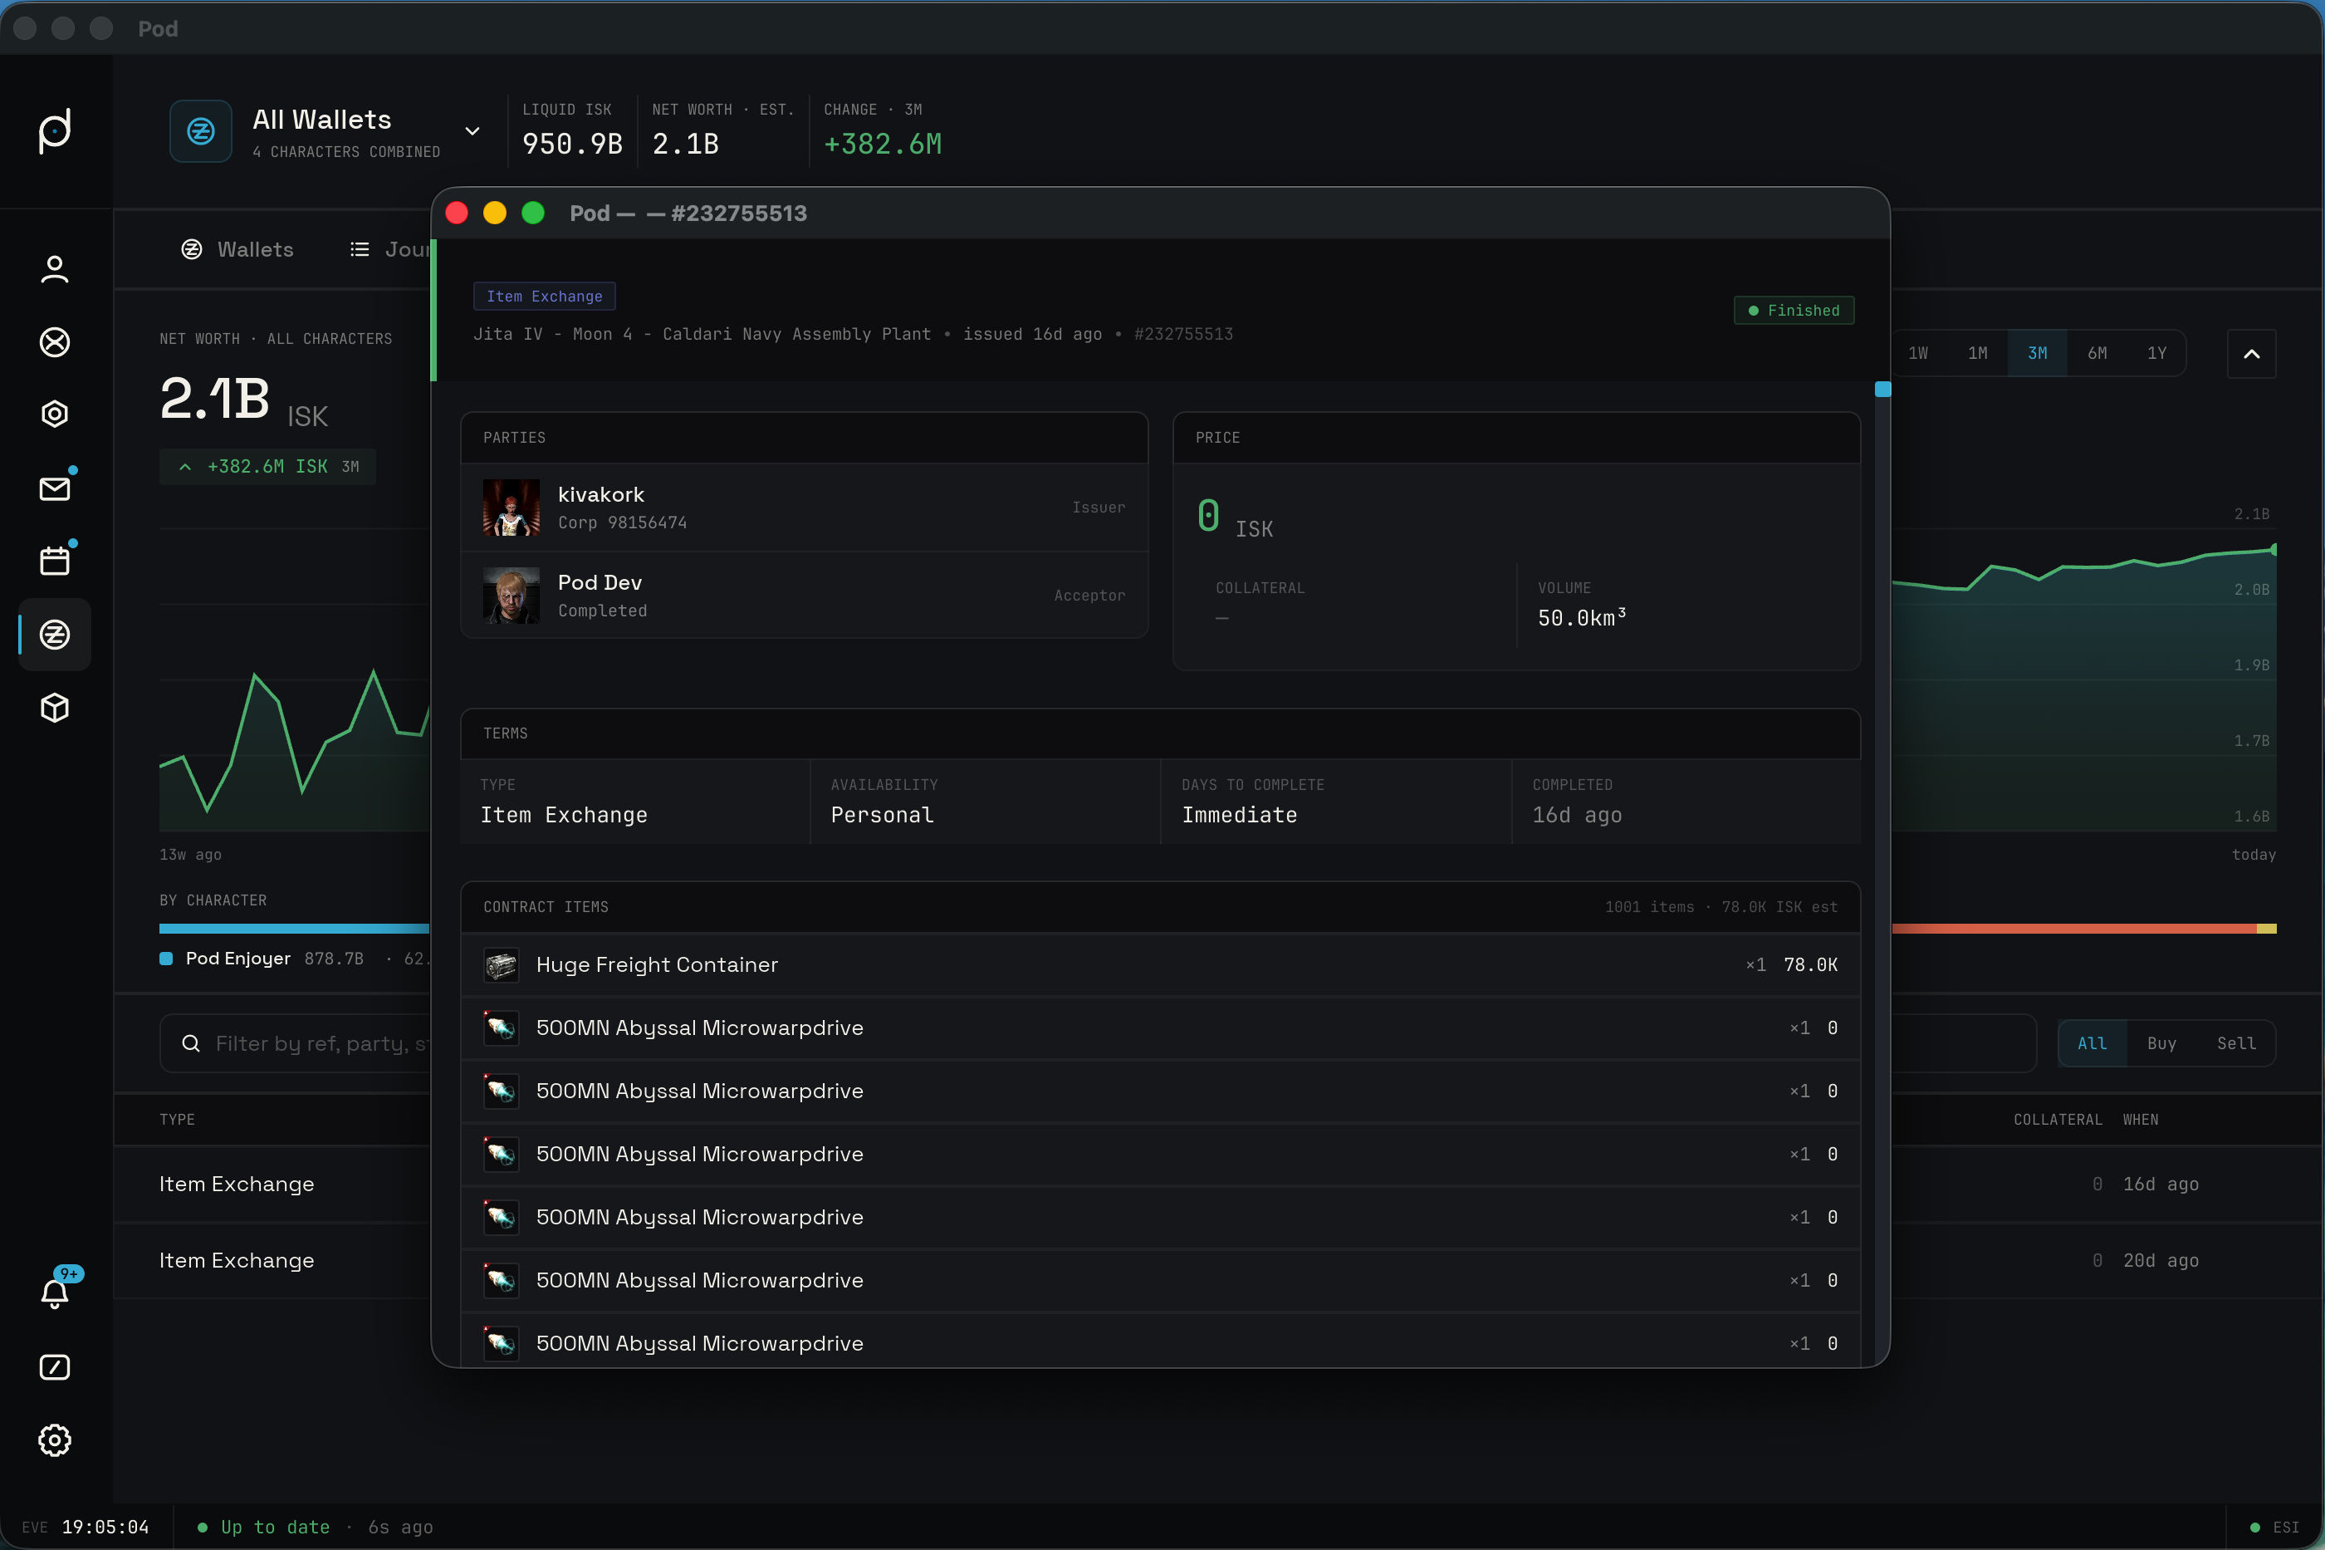Viewport: 2325px width, 1550px height.
Task: Select the 1Y chart range
Action: [x=2156, y=353]
